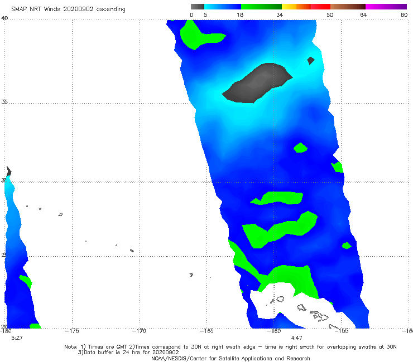Viewport: 413px width, 362px height.
Task: Click the color bar label '64'
Action: [363, 14]
